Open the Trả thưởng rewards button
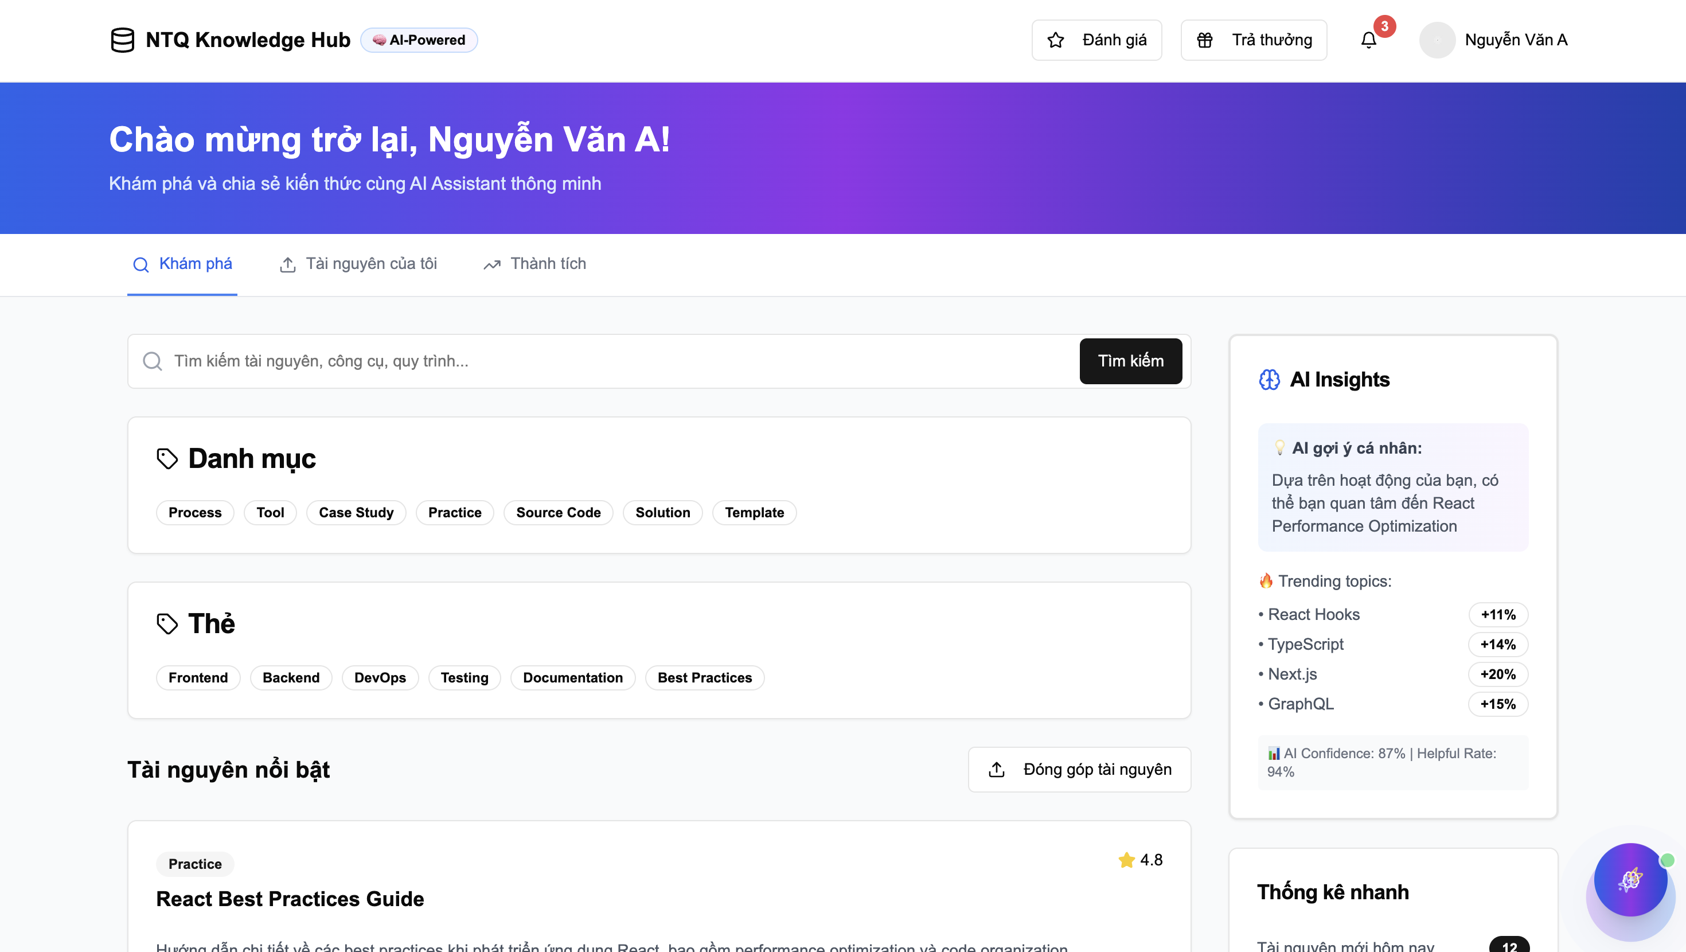Viewport: 1686px width, 952px height. [1254, 41]
